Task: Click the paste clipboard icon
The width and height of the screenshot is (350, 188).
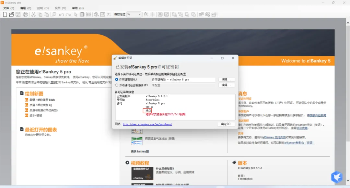Action: [x=46, y=15]
